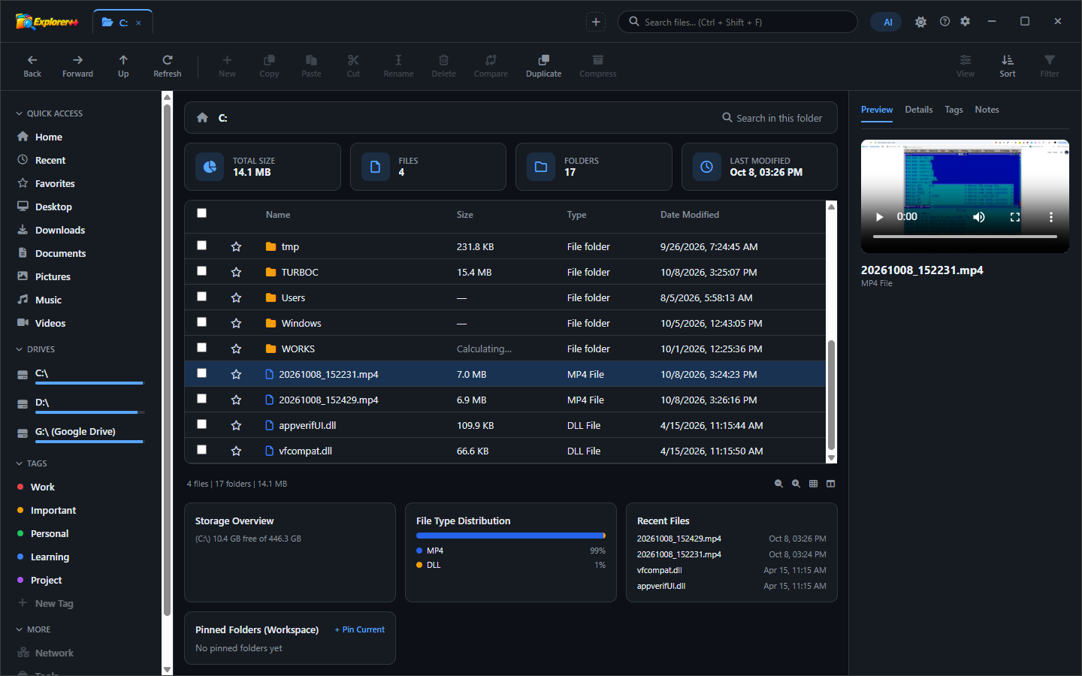The image size is (1082, 676).
Task: Check the select-all header checkbox
Action: [201, 213]
